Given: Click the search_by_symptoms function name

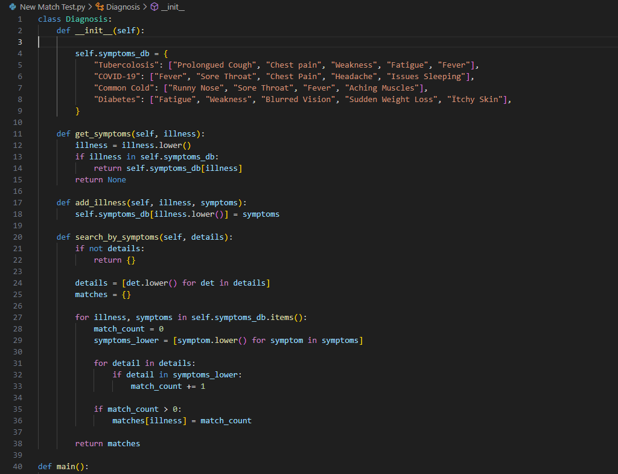Looking at the screenshot, I should click(x=117, y=237).
